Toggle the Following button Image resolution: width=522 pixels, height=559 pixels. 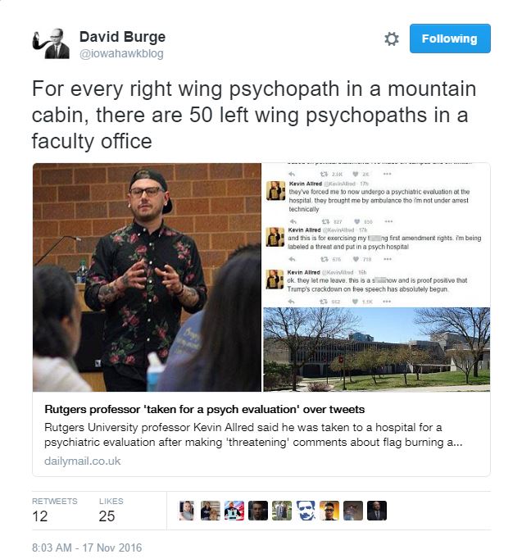click(450, 39)
